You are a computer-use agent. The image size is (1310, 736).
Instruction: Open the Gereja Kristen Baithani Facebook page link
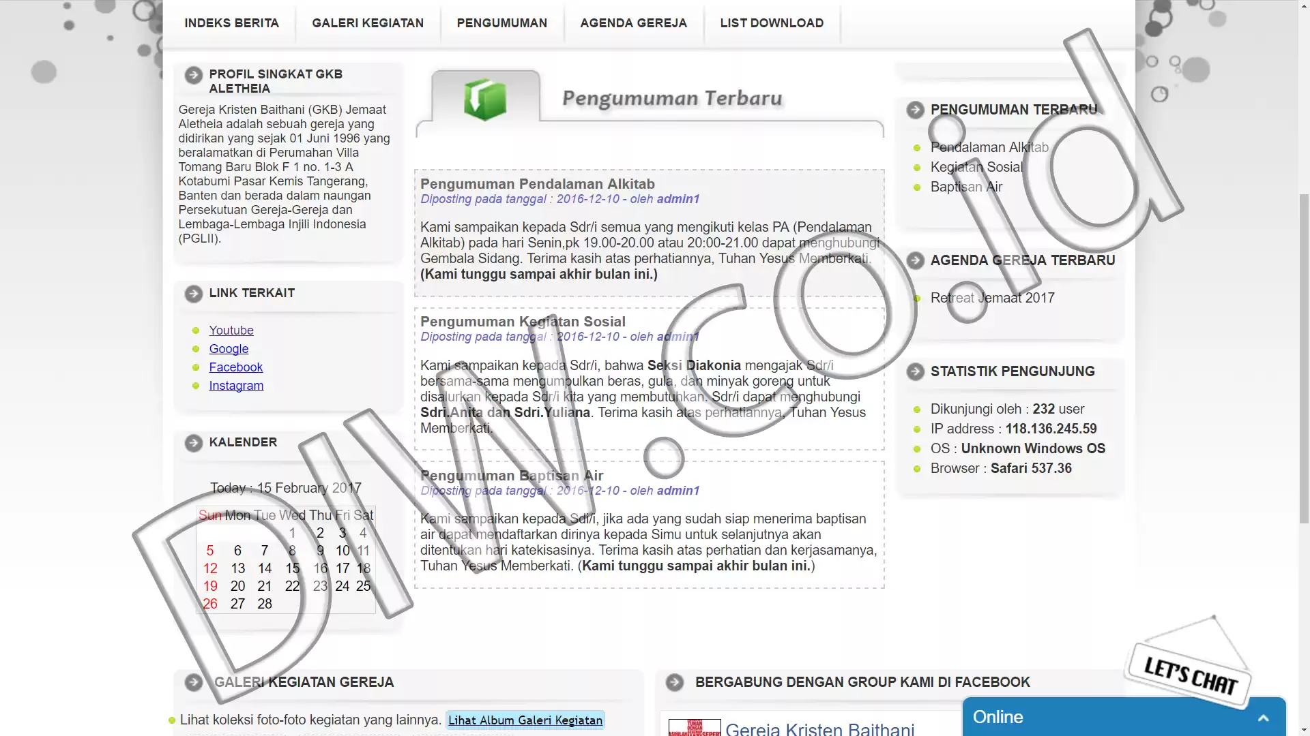819,729
